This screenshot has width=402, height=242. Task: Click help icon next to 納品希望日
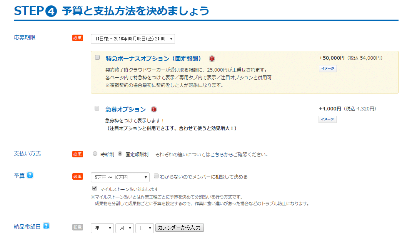coord(46,226)
